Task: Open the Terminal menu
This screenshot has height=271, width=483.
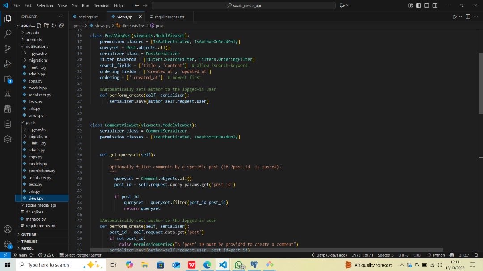Action: pyautogui.click(x=102, y=5)
